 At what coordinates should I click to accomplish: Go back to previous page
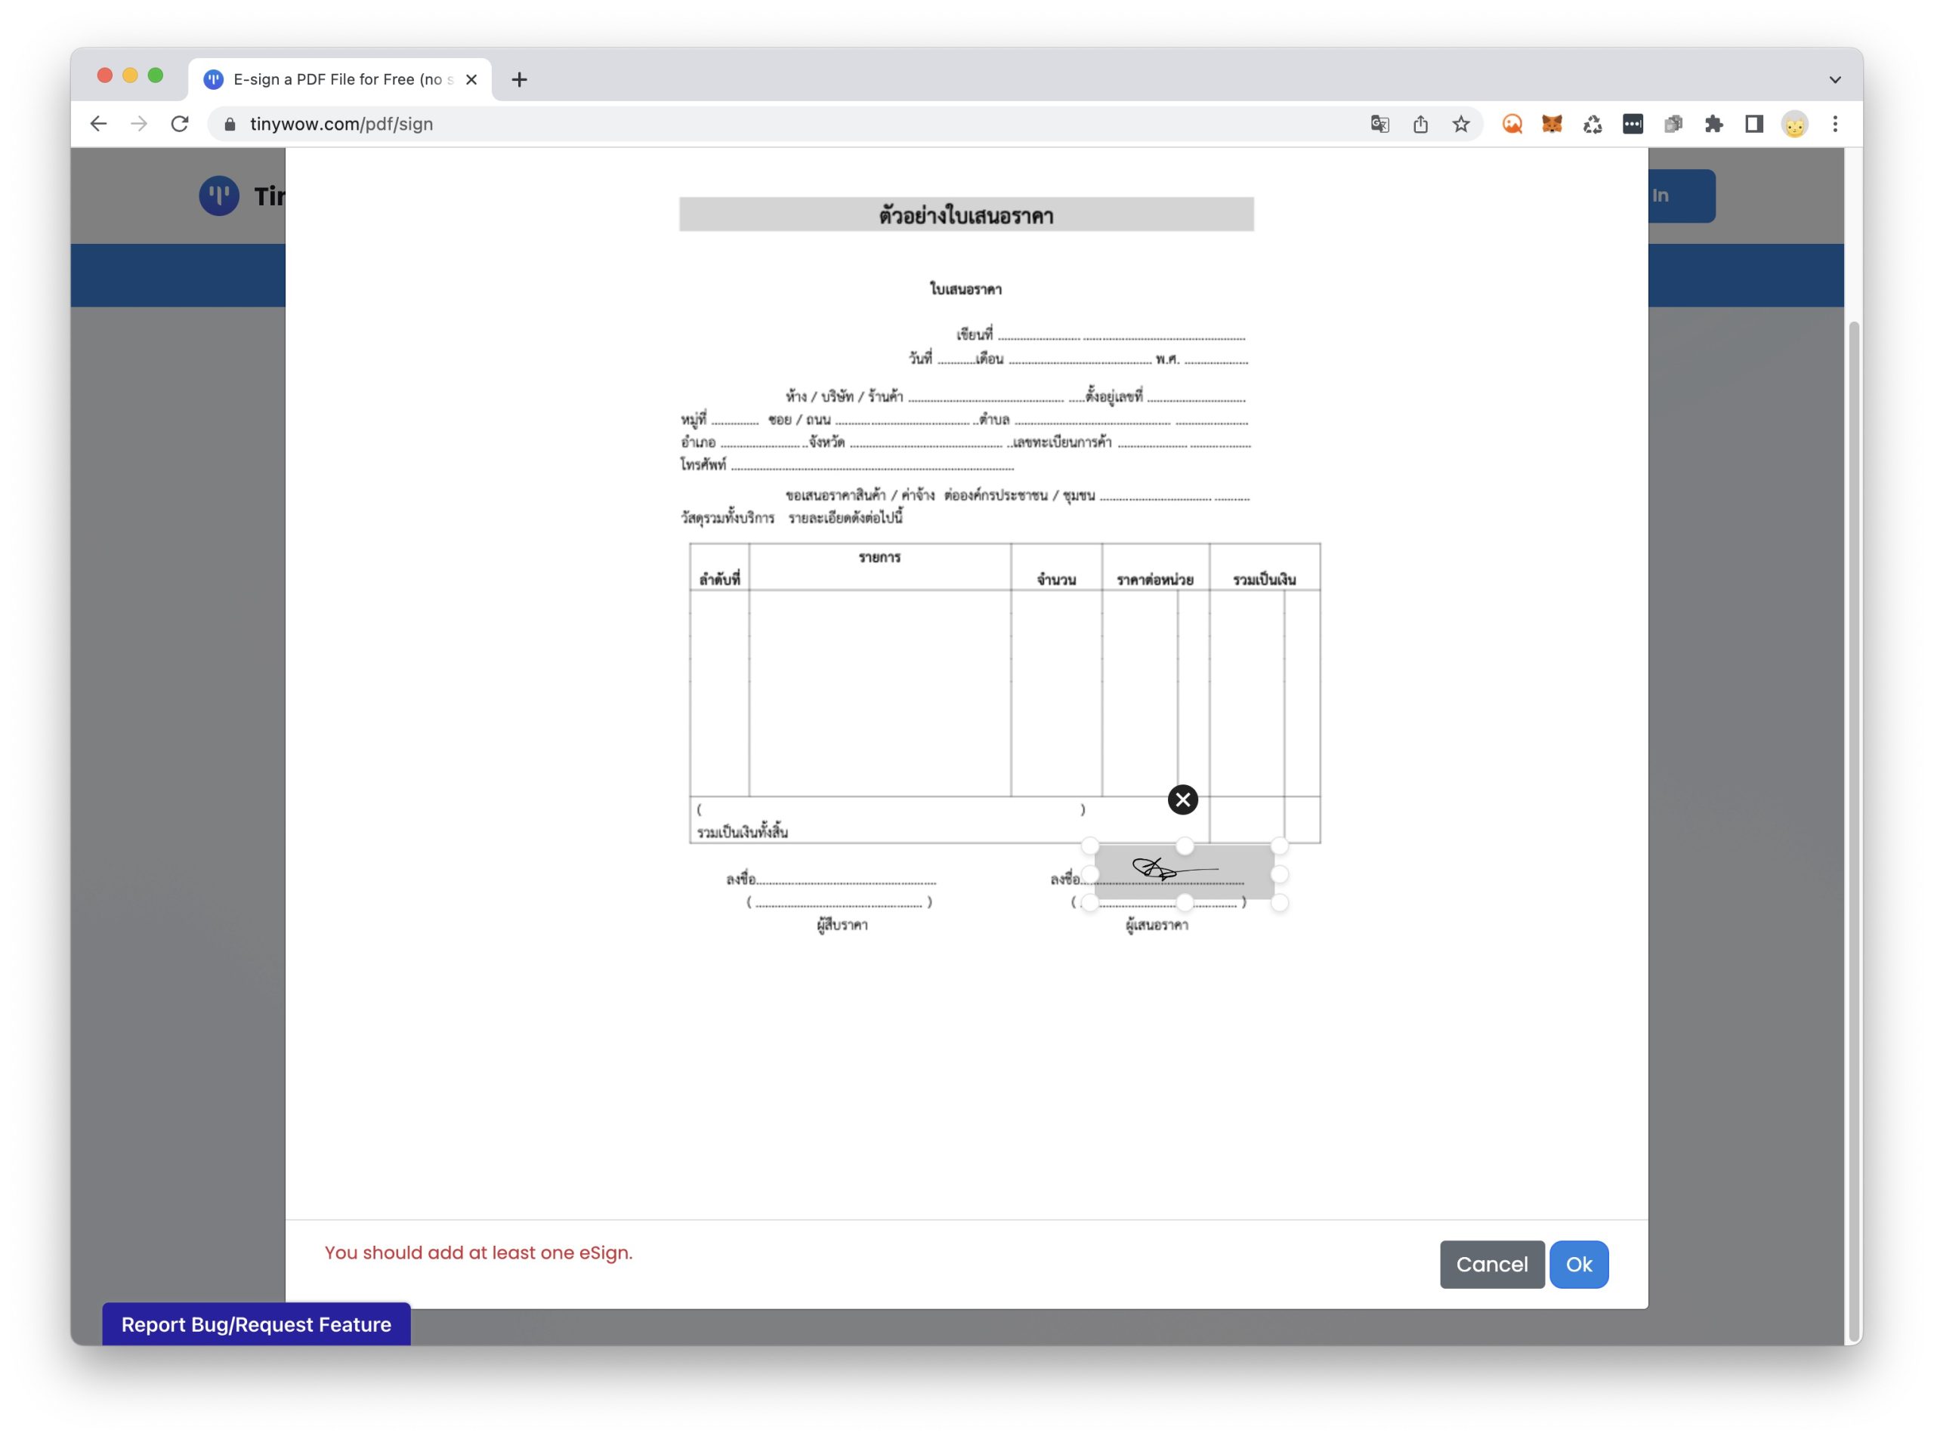98,124
